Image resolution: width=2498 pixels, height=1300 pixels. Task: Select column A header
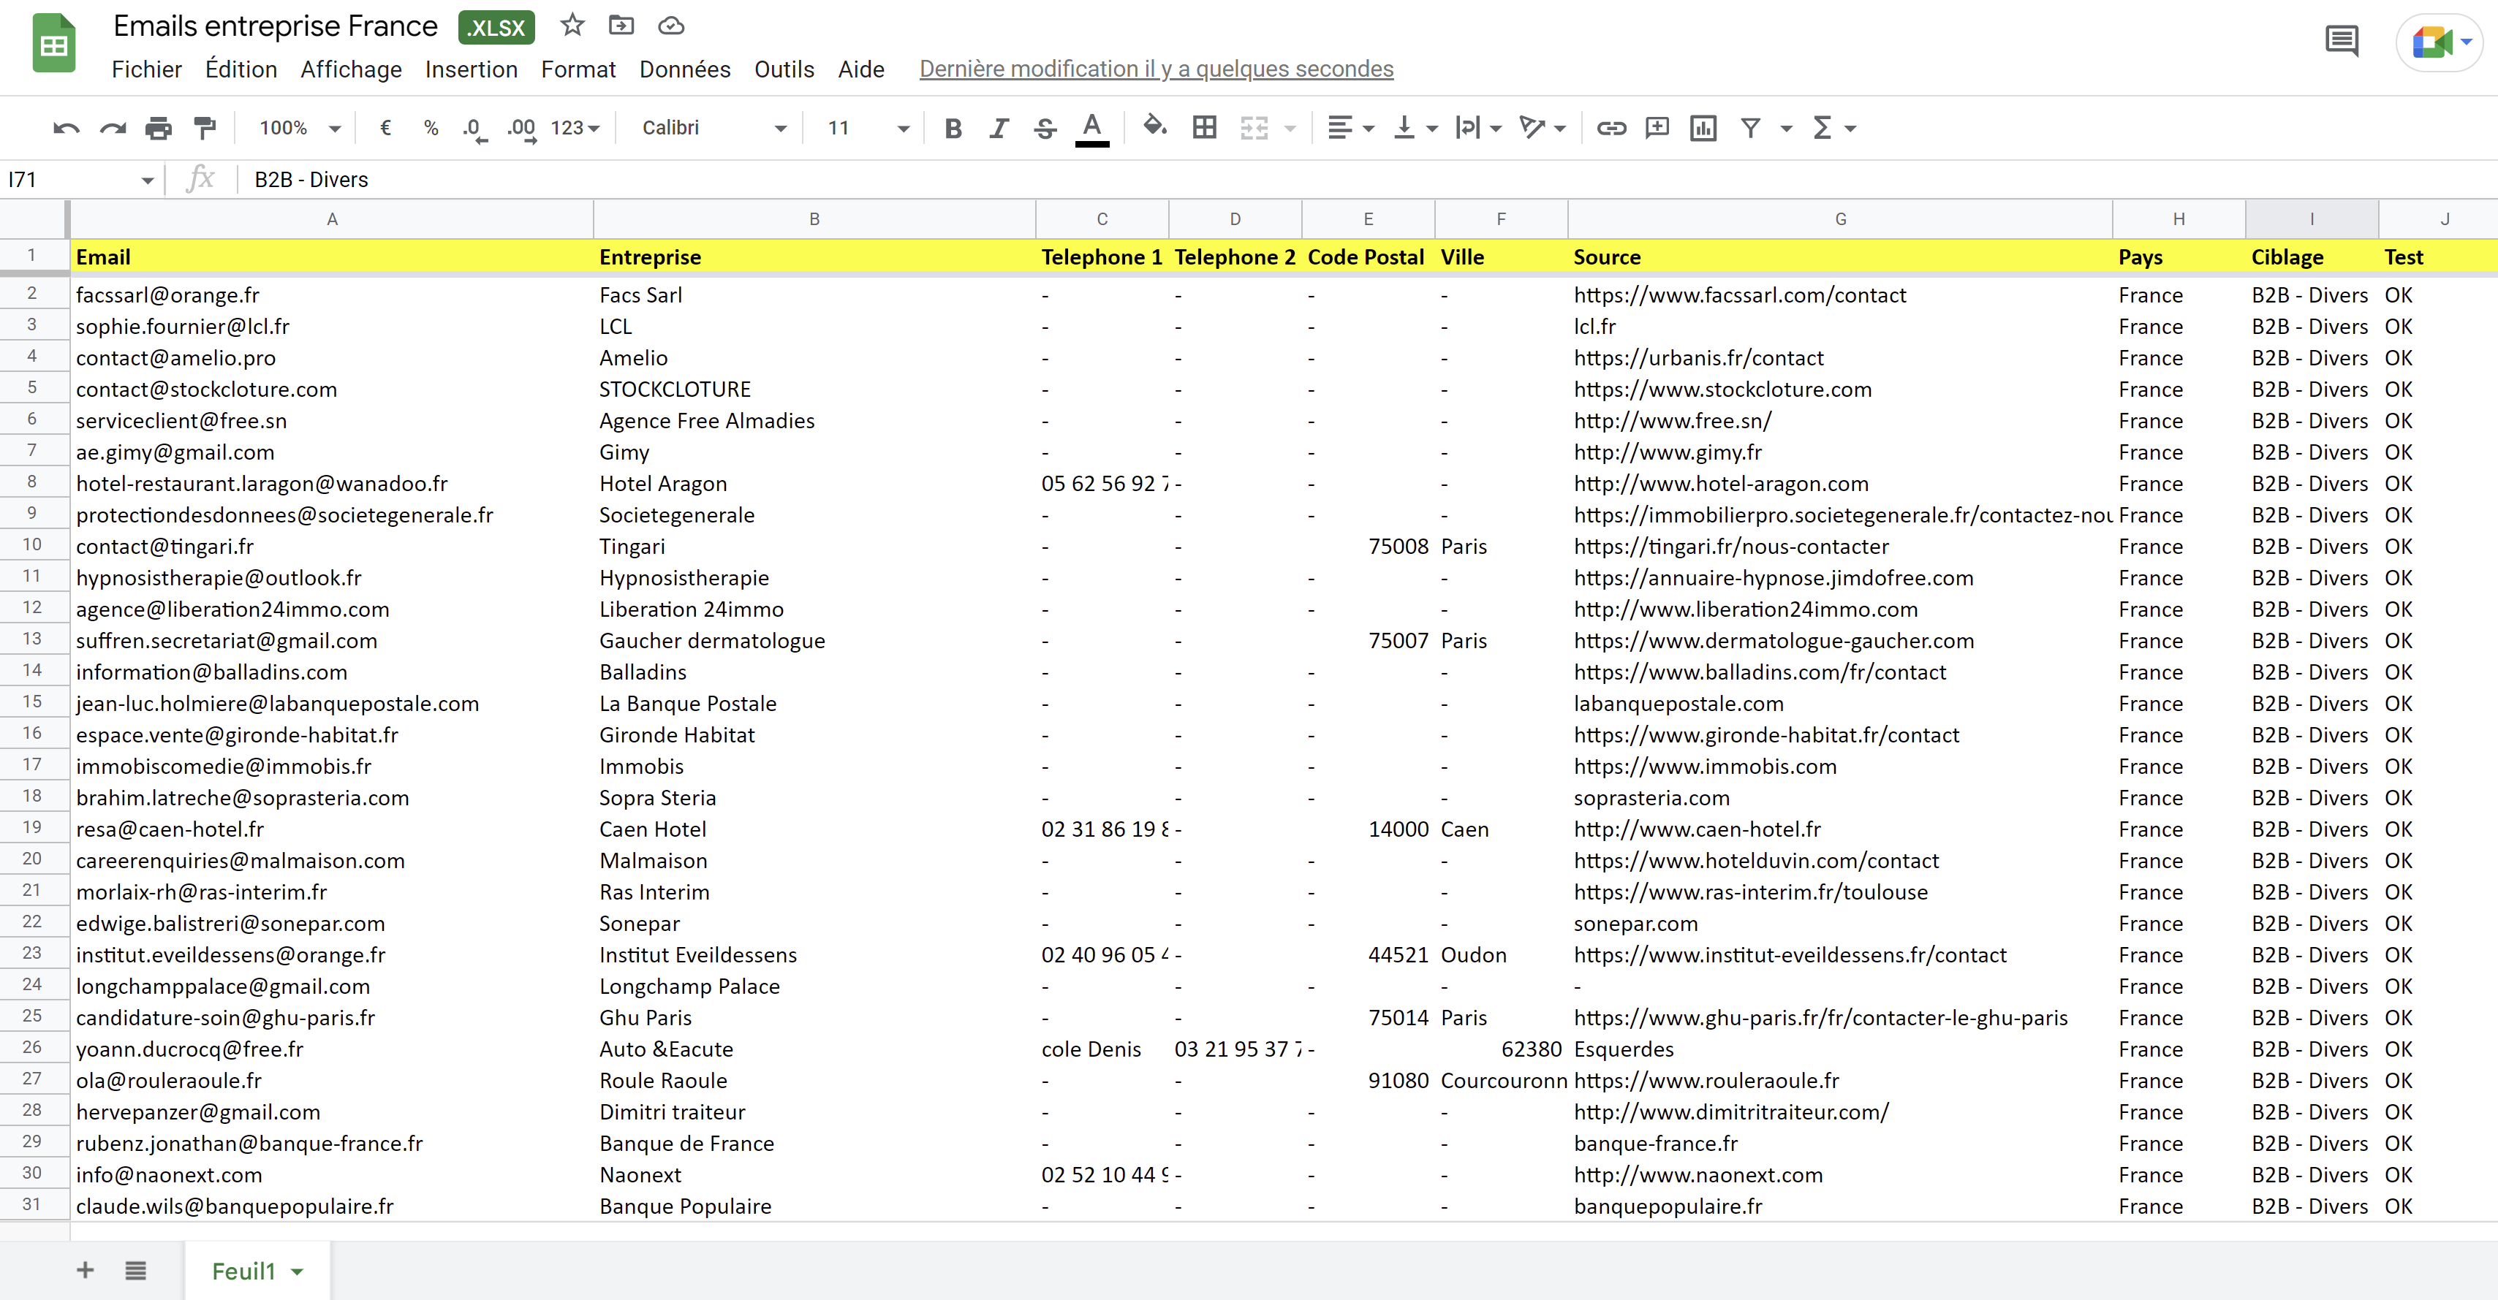[332, 219]
